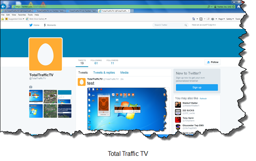Image resolution: width=256 pixels, height=161 pixels.
Task: Click the address bar search magnifier icon
Action: 209,7
